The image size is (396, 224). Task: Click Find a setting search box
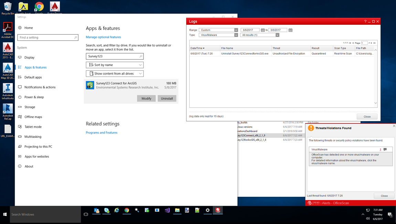[x=48, y=37]
